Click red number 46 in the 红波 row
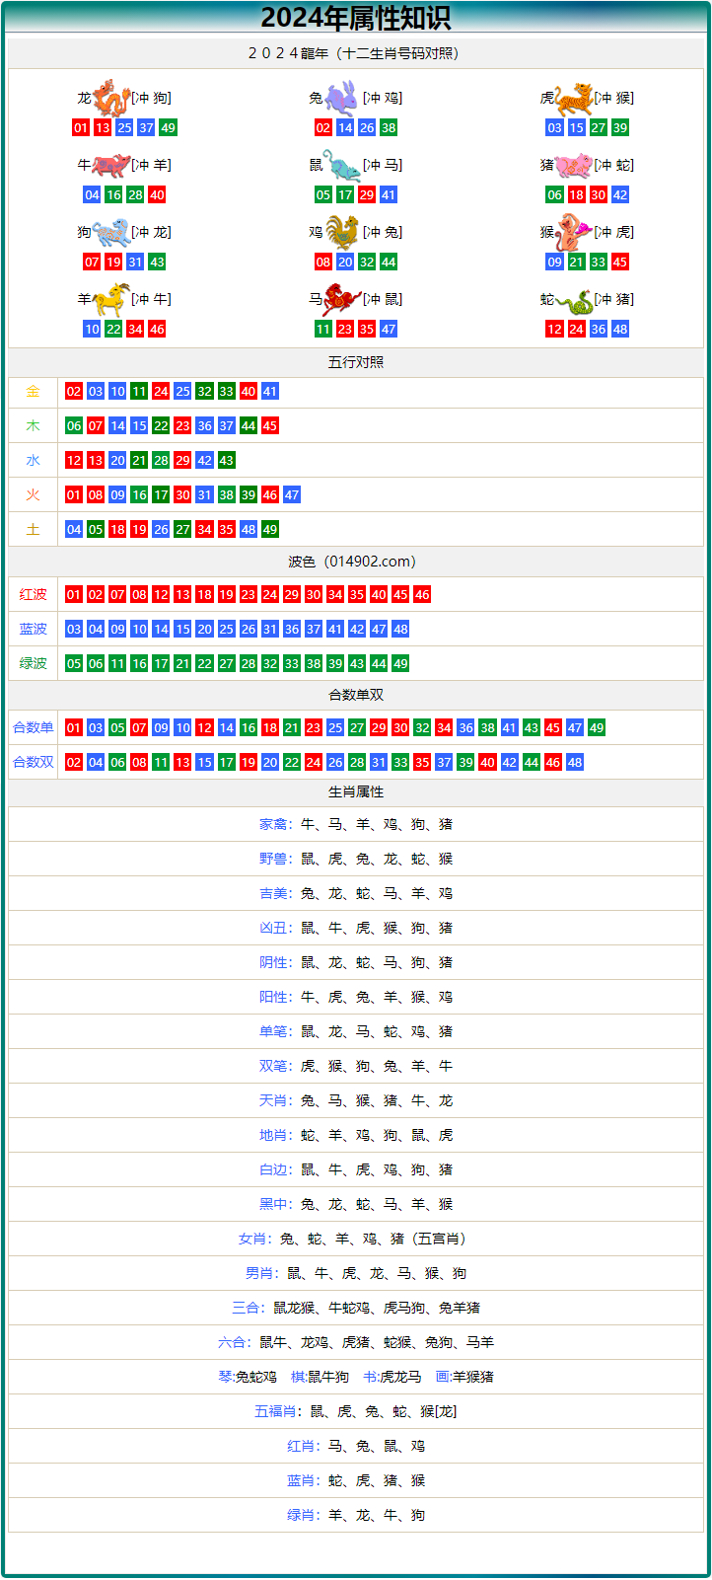Image resolution: width=712 pixels, height=1580 pixels. [x=422, y=594]
